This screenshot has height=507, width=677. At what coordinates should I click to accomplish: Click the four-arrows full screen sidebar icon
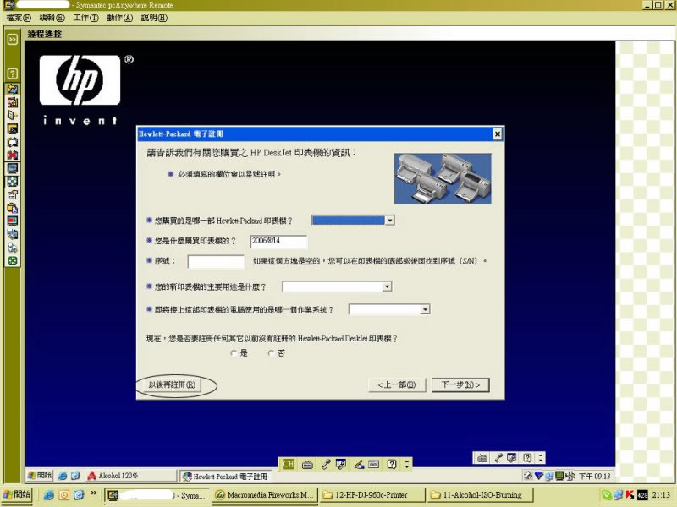[13, 182]
